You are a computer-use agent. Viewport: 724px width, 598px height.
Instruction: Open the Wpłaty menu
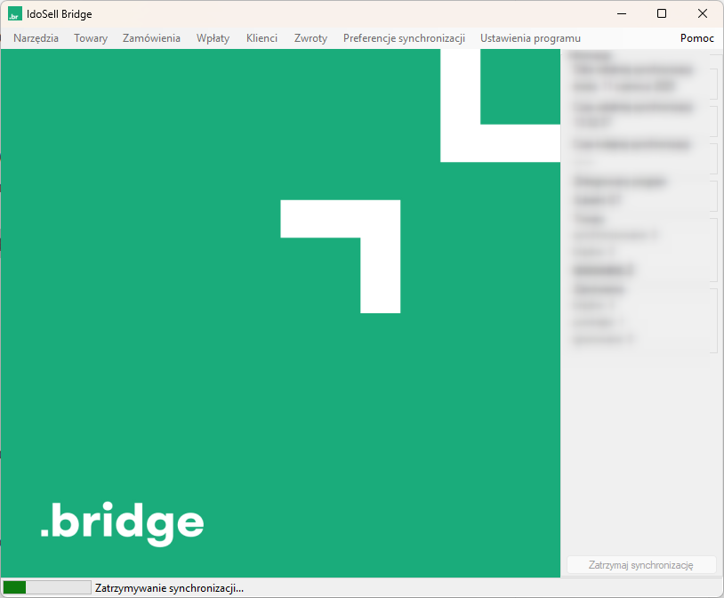(213, 38)
